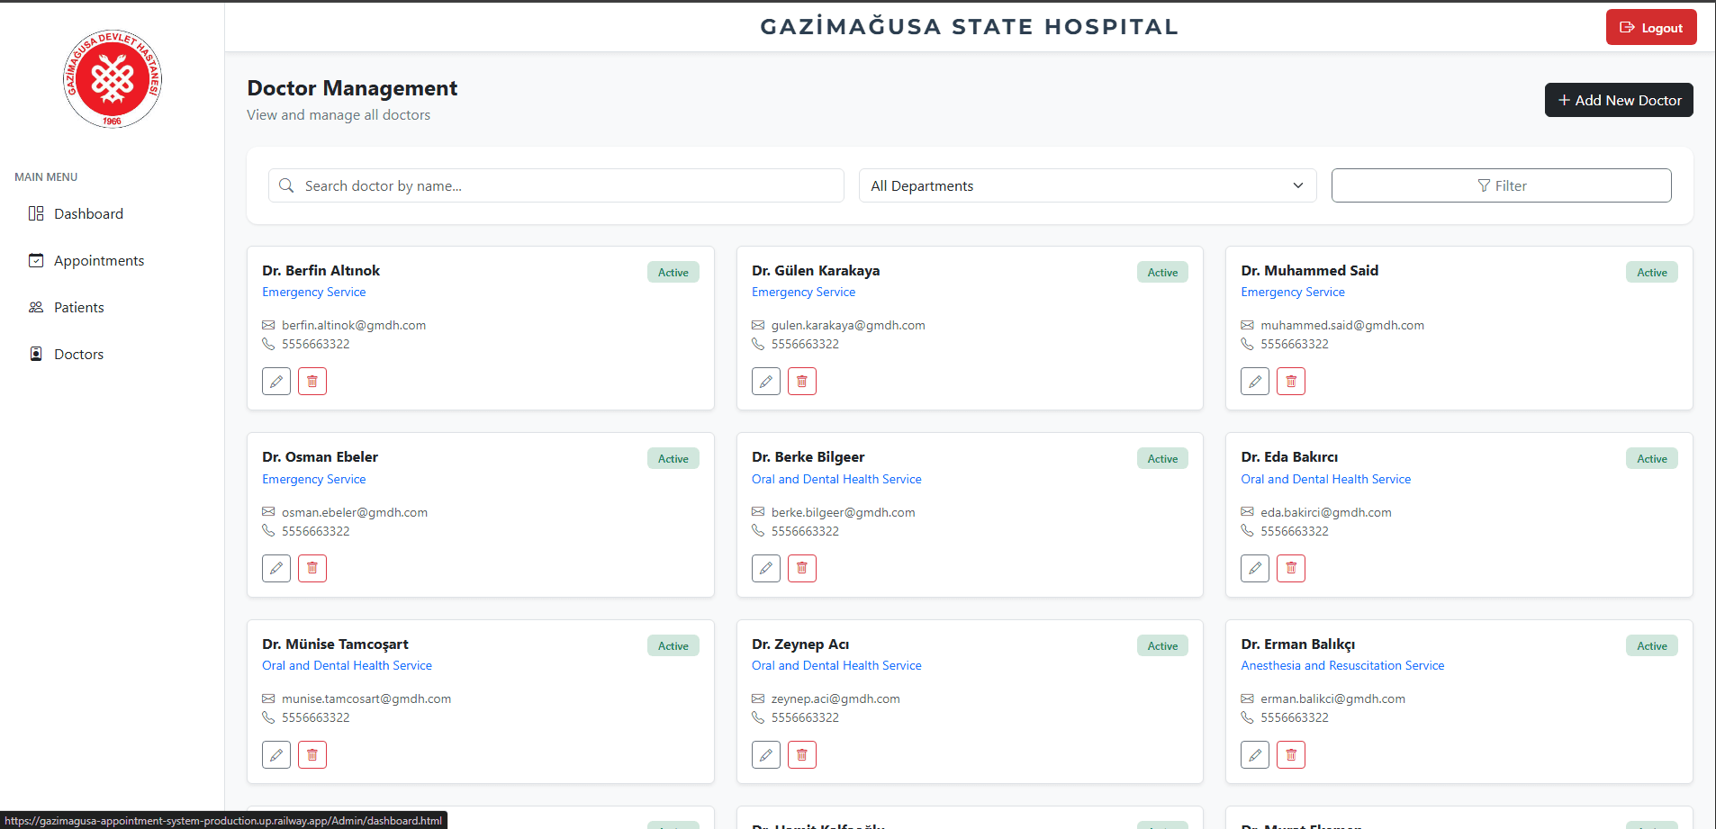1716x829 pixels.
Task: Open edit for Dr. Münise Tamcoşart
Action: pos(276,754)
